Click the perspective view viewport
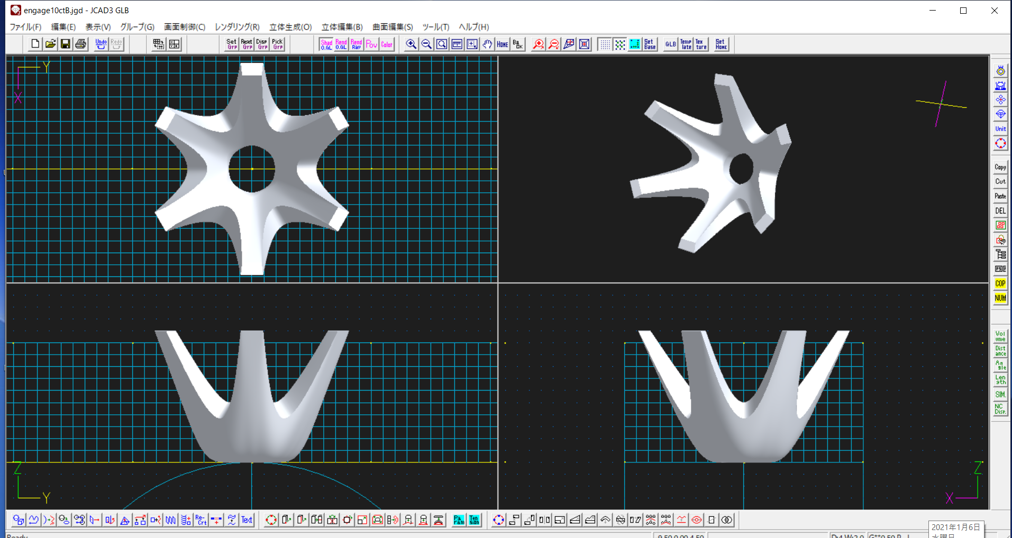 coord(743,169)
